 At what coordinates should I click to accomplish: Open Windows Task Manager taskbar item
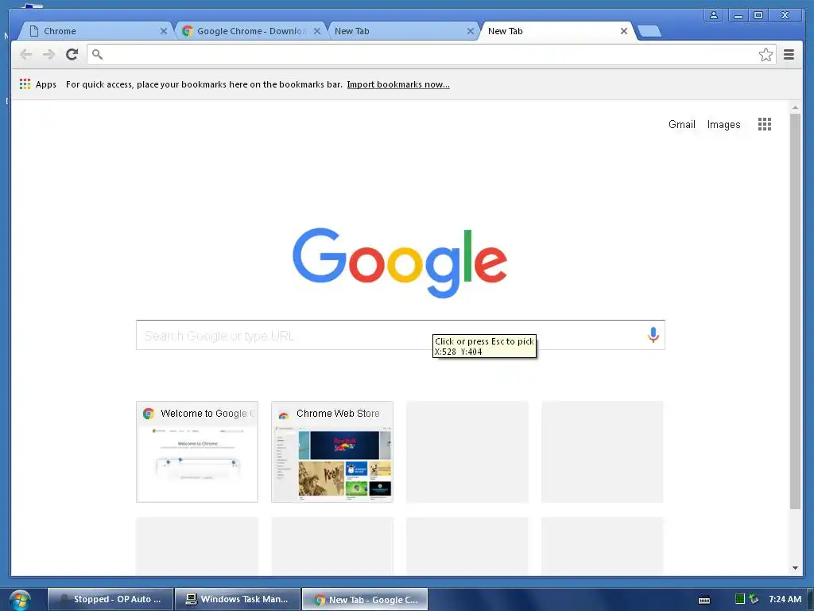pyautogui.click(x=238, y=600)
